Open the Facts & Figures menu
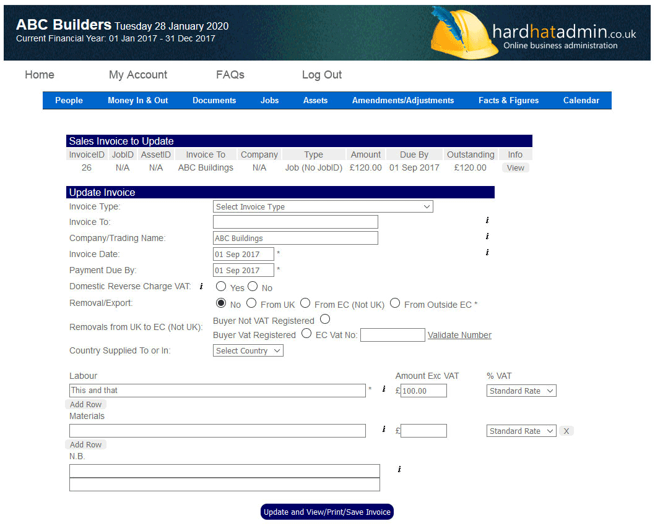 coord(508,101)
